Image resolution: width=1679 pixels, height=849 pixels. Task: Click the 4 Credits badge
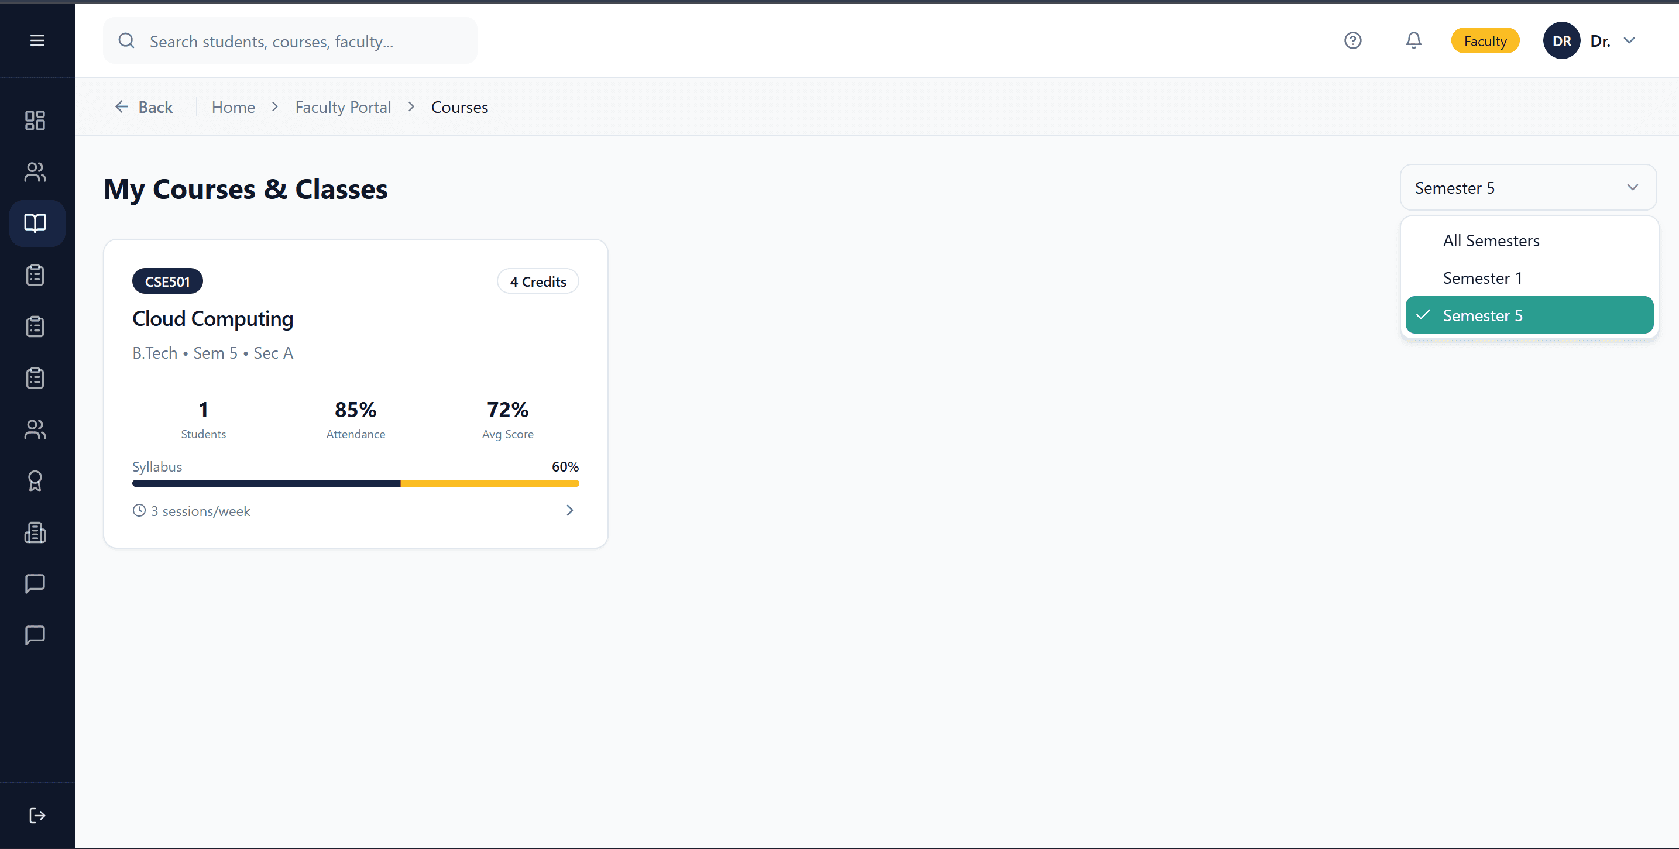click(x=538, y=281)
